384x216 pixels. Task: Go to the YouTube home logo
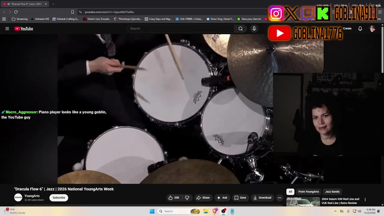coord(24,28)
